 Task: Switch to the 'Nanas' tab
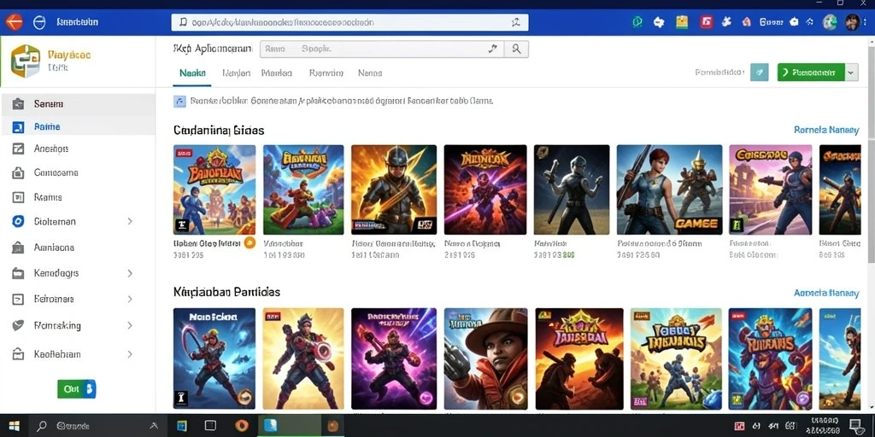coord(370,73)
